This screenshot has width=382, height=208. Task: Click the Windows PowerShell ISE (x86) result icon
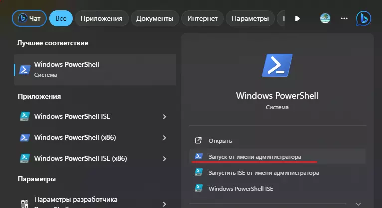24,159
